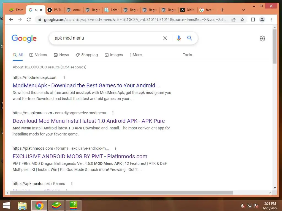Switch to the Faste browser tab
The image size is (282, 211).
(x=16, y=10)
